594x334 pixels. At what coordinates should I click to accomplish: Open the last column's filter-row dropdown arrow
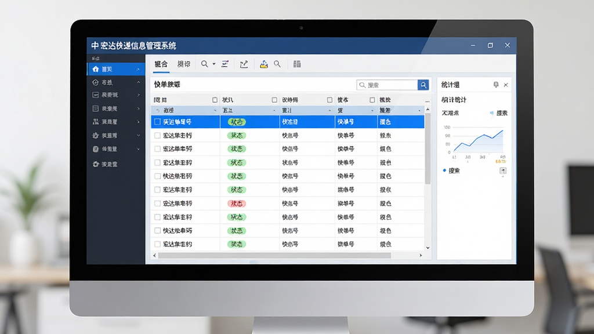(x=419, y=111)
